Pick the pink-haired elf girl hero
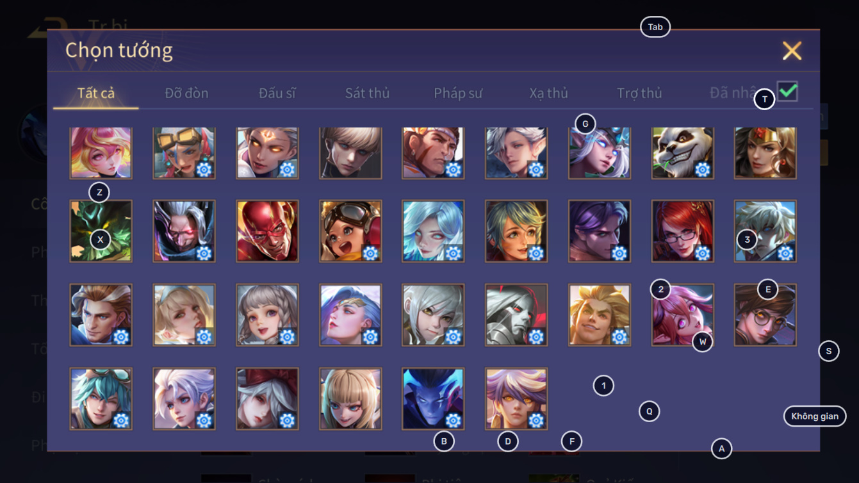The width and height of the screenshot is (859, 483). (683, 315)
